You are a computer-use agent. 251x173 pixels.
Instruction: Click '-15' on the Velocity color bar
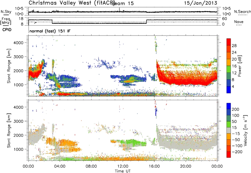(x=236, y=134)
